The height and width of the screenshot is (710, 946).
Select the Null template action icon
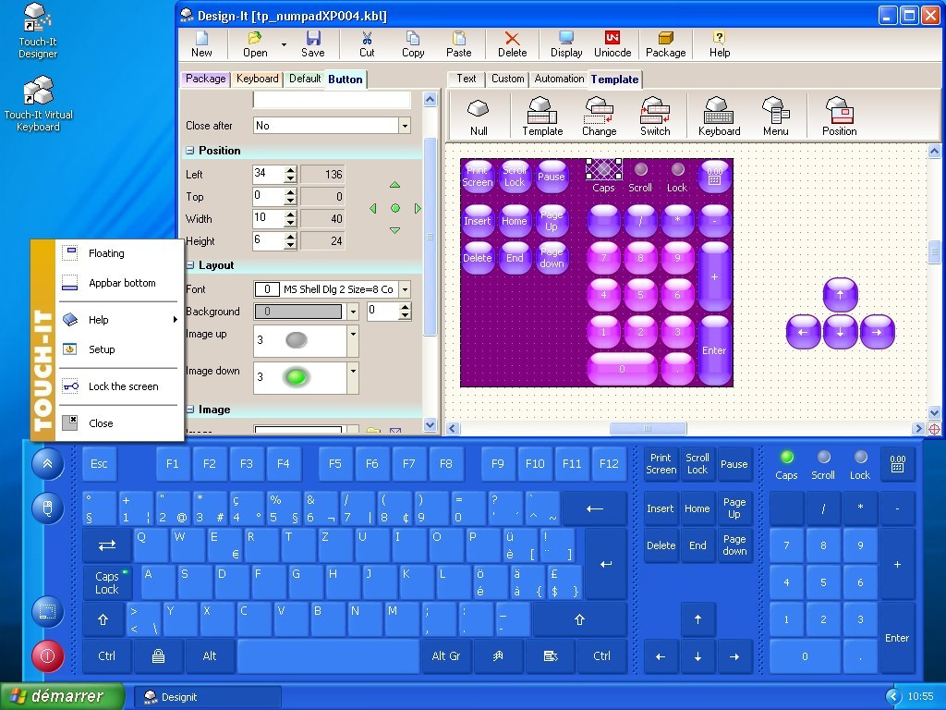pyautogui.click(x=479, y=109)
